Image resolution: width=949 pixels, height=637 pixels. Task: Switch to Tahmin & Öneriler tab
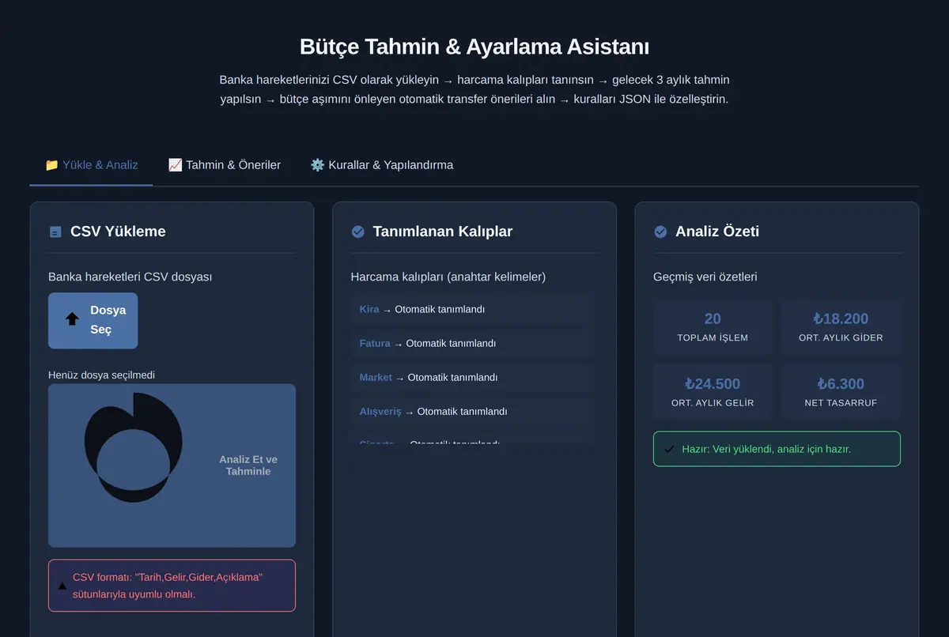click(x=225, y=165)
